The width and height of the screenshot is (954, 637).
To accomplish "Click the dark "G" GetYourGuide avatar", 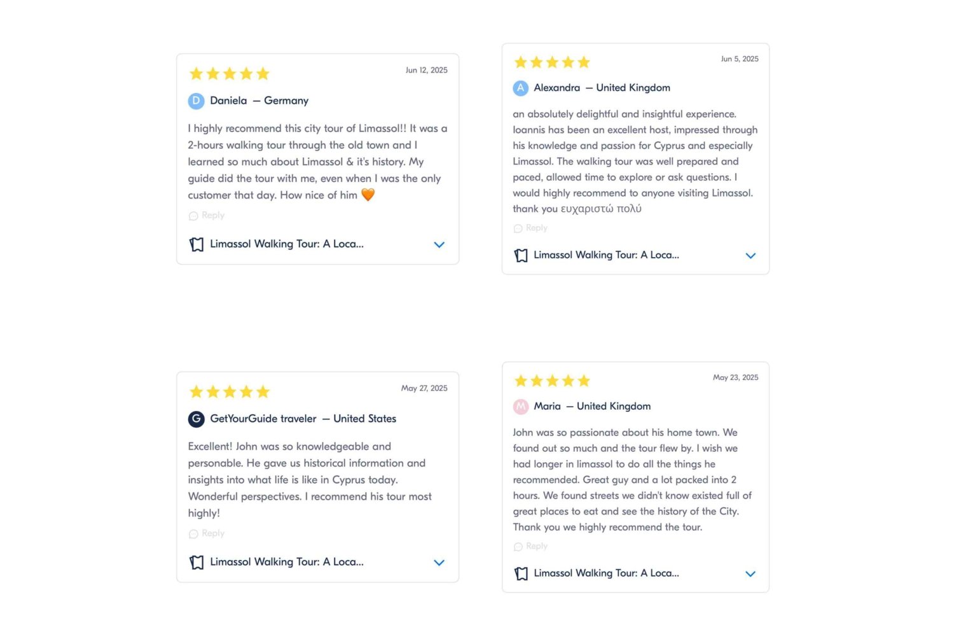I will (x=196, y=419).
